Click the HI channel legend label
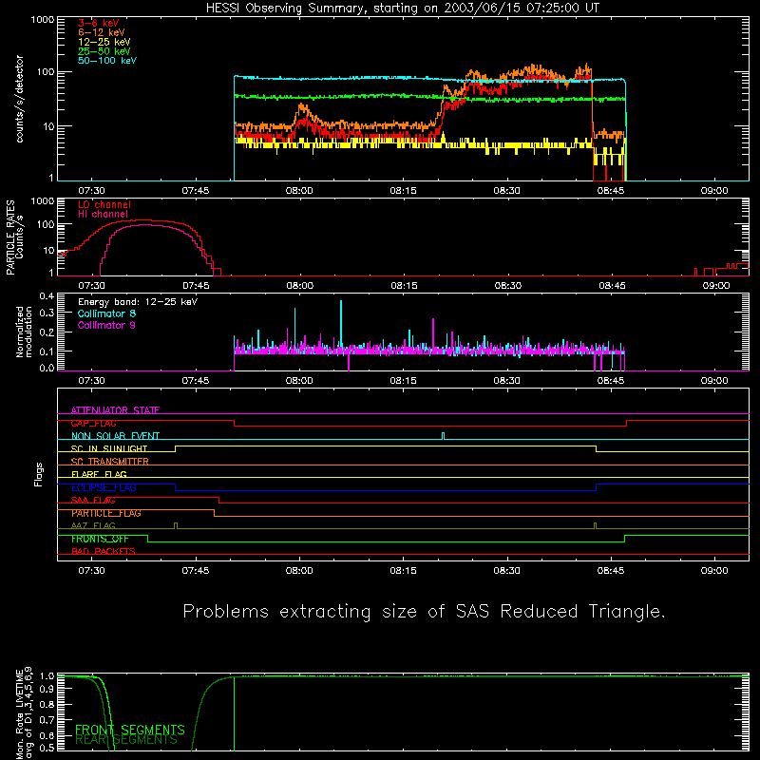This screenshot has height=760, width=760. pos(103,214)
